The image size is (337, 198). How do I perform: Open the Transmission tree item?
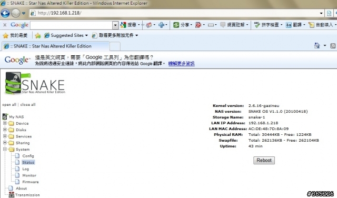tap(27, 195)
